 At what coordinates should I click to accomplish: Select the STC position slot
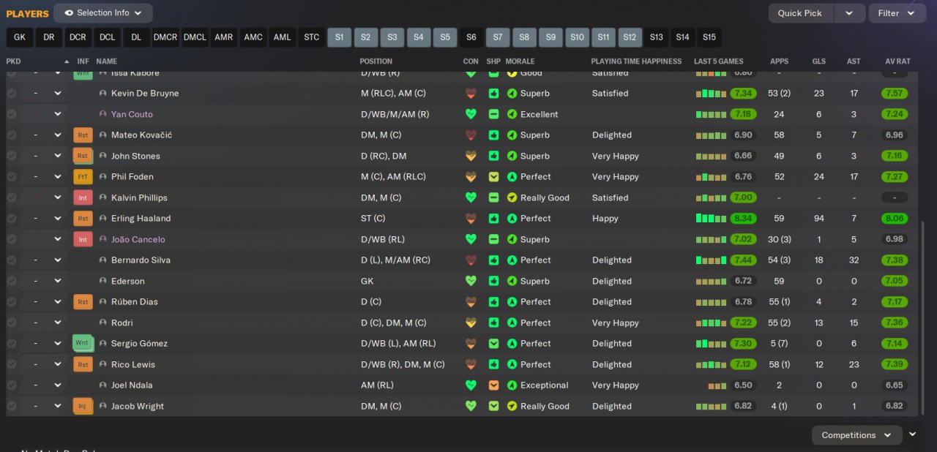(x=312, y=37)
